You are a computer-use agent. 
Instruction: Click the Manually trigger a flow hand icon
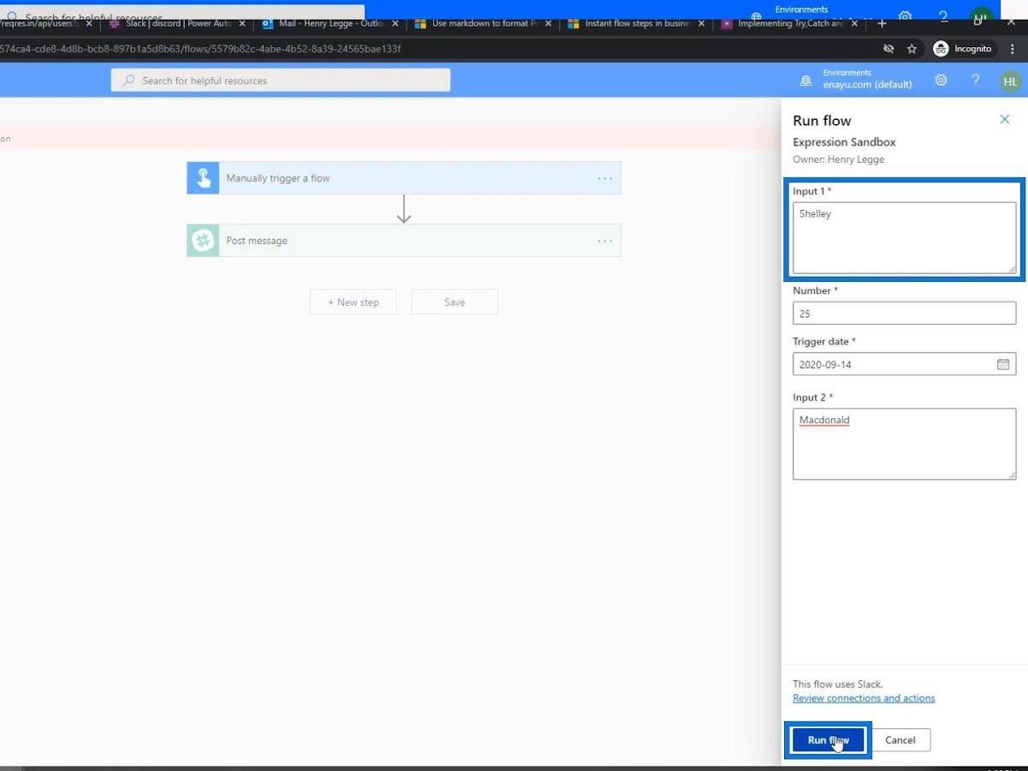point(203,178)
